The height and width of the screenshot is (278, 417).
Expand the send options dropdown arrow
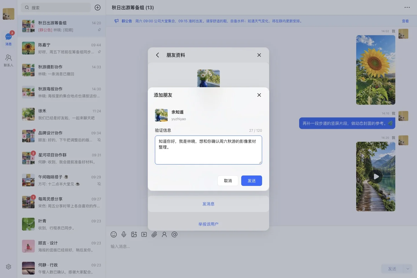[x=408, y=269]
